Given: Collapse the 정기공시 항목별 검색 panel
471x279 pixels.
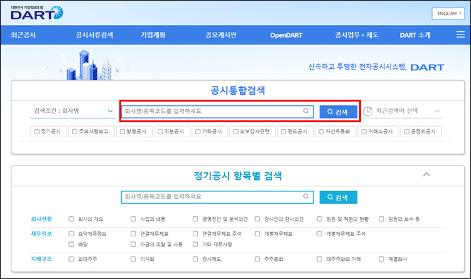Looking at the screenshot, I should pos(426,174).
